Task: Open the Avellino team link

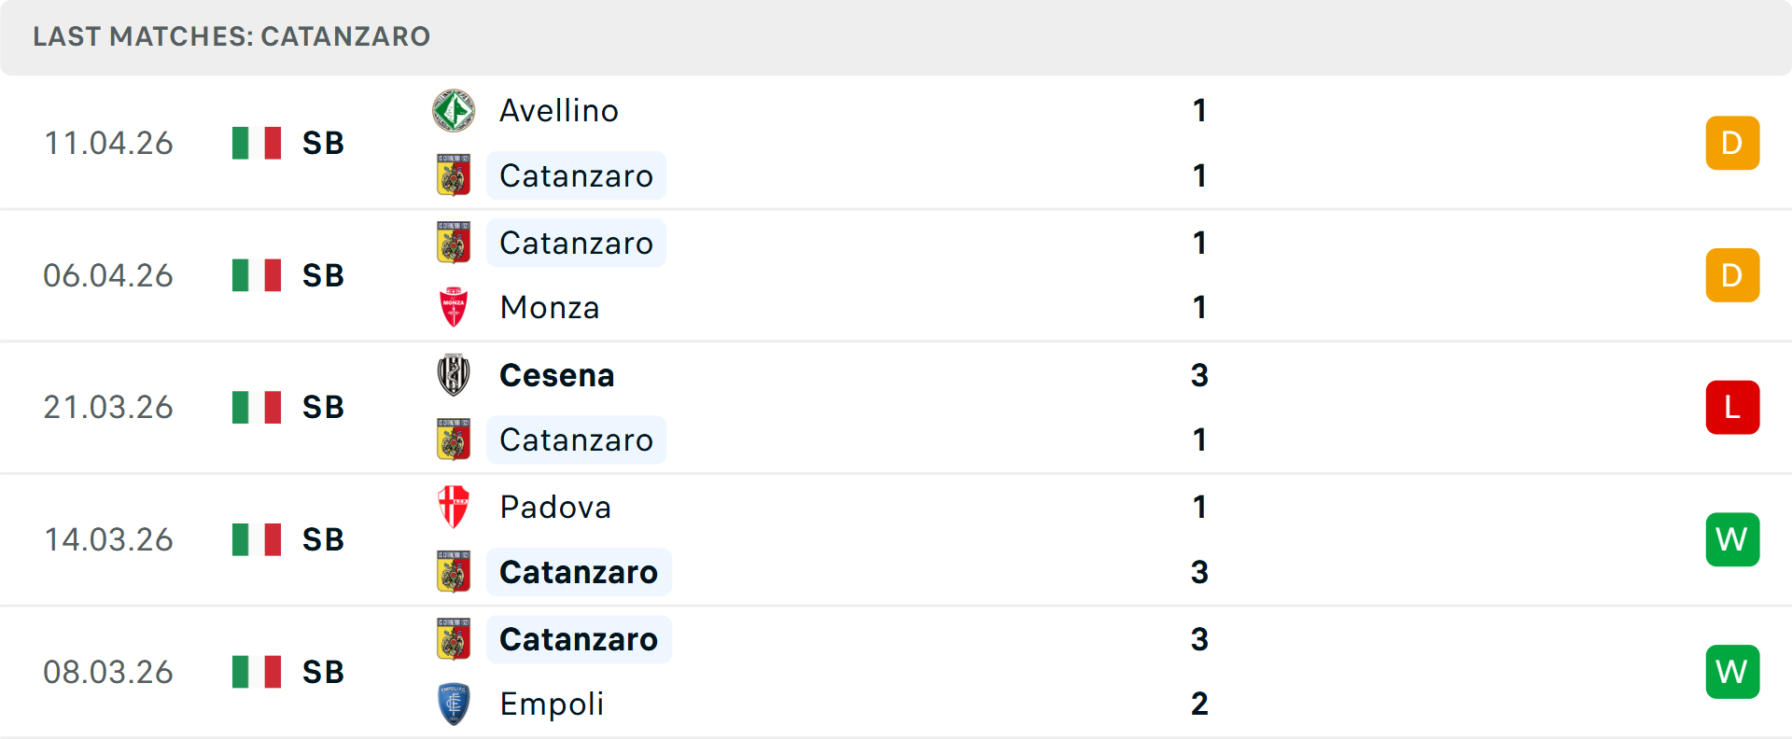Action: click(558, 111)
